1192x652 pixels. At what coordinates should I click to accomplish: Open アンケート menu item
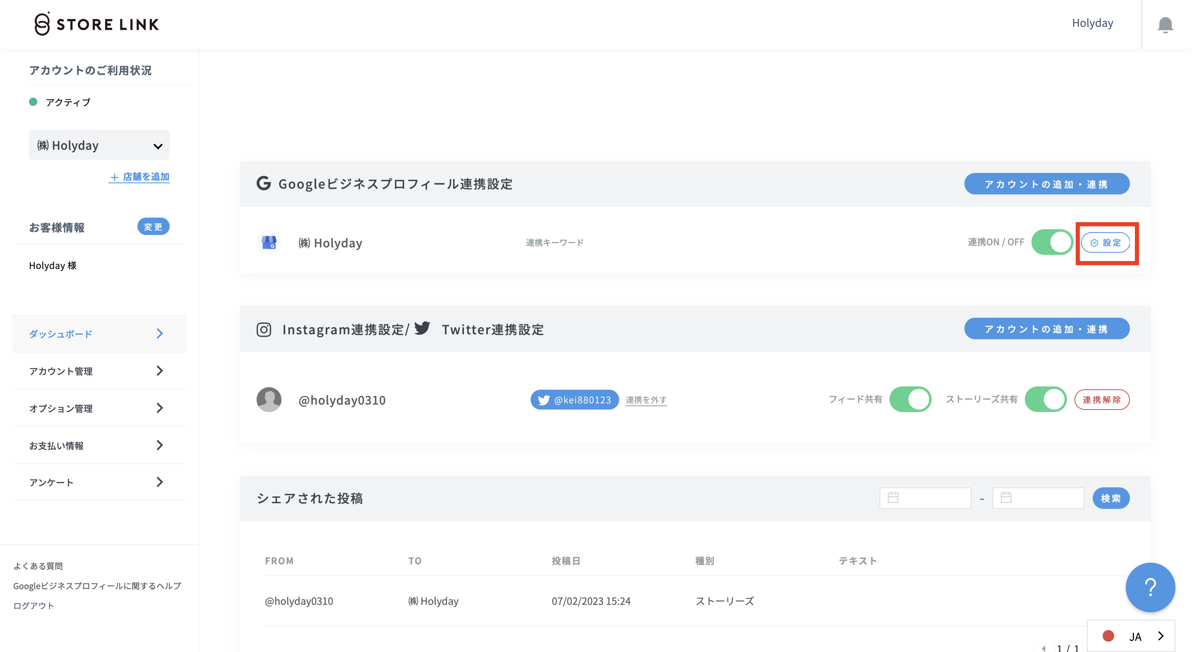pos(99,482)
